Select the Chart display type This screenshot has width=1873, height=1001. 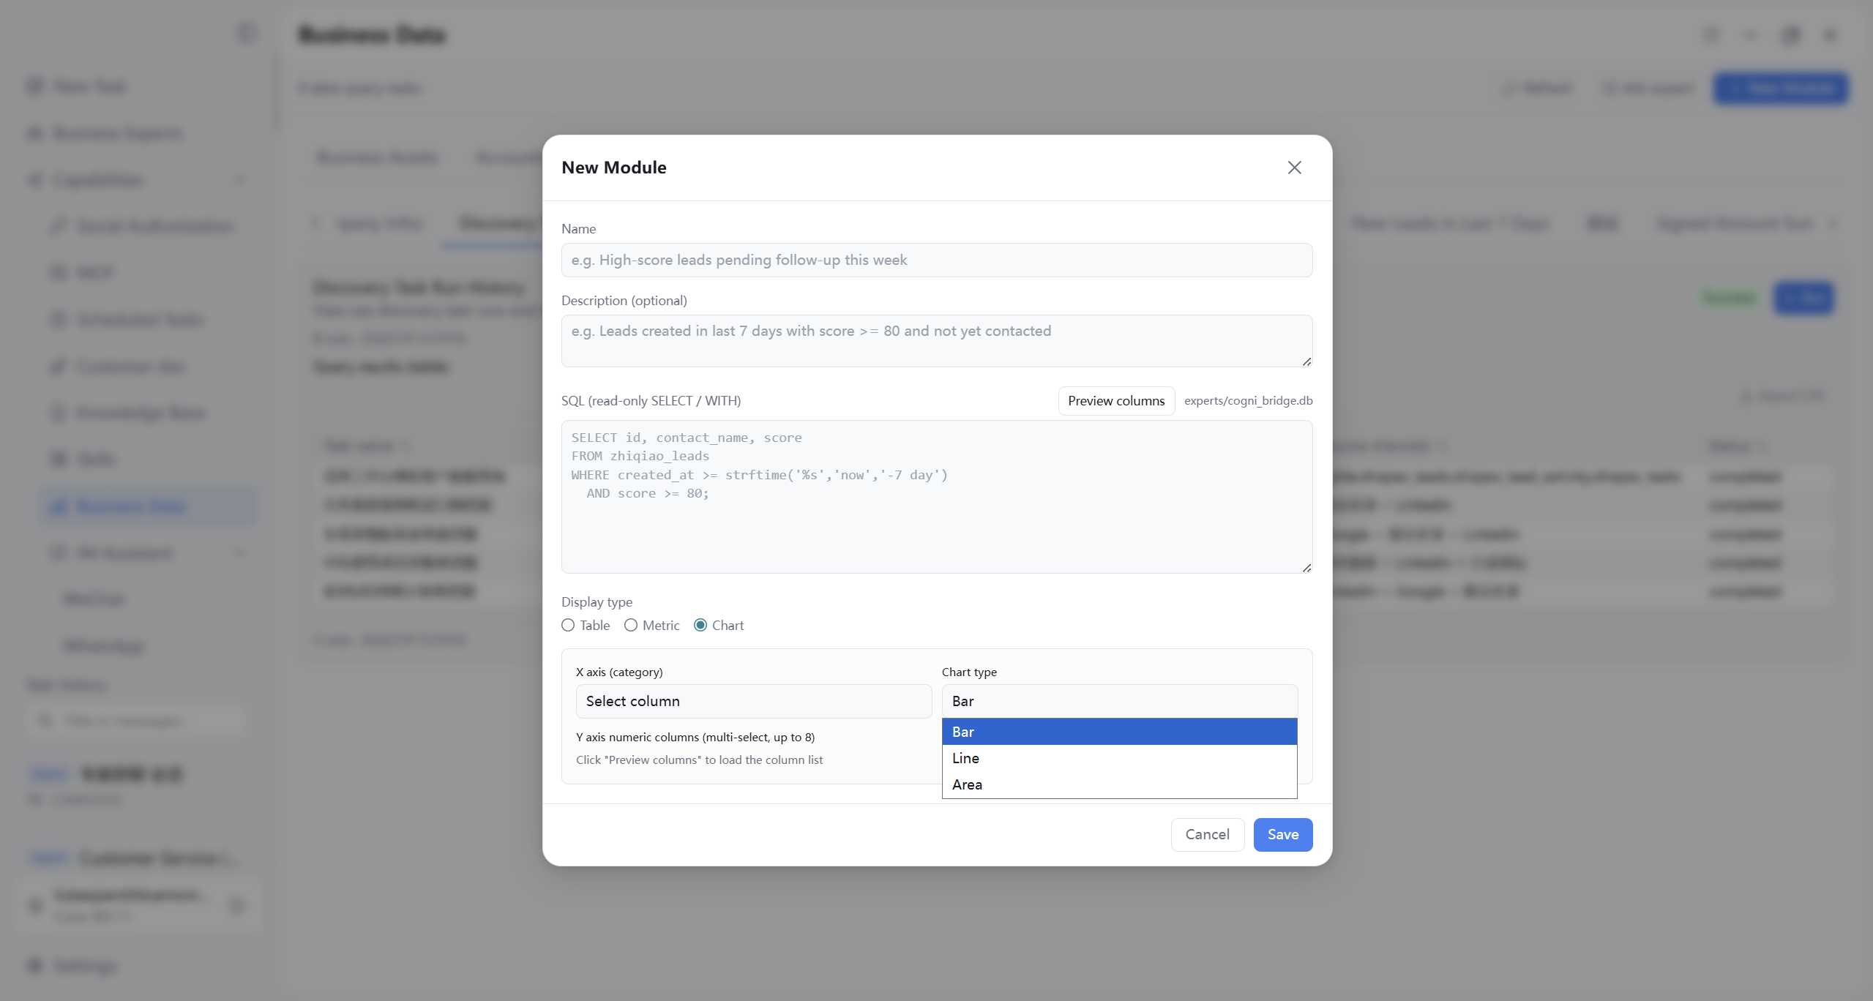click(x=700, y=626)
